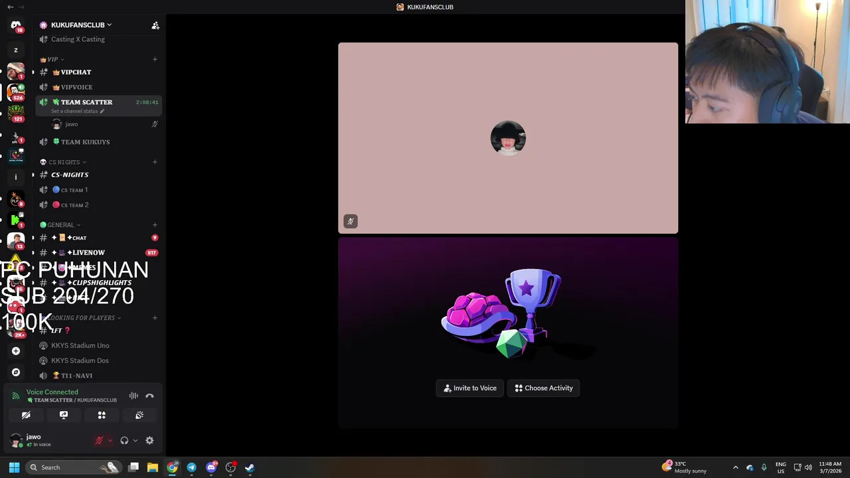The width and height of the screenshot is (850, 478).
Task: Click voice connection signal icon
Action: (x=16, y=396)
